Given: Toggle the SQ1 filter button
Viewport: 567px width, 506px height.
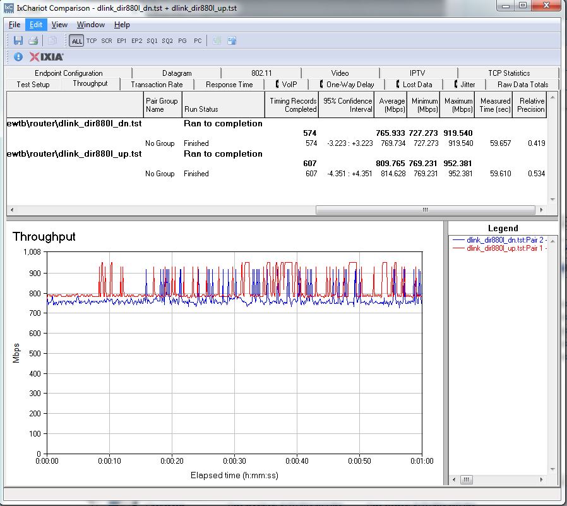Looking at the screenshot, I should click(x=152, y=41).
